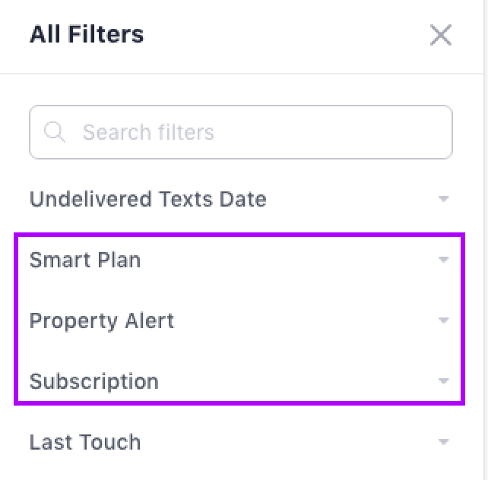
Task: Click the Property Alert filter text
Action: tap(102, 321)
